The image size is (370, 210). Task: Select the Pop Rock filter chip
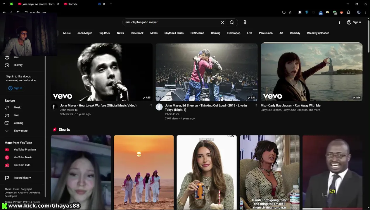point(104,33)
